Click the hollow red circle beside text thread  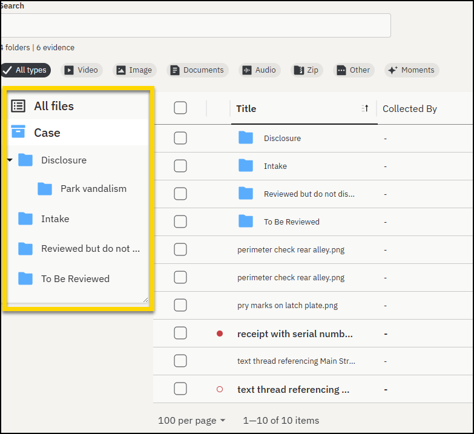220,389
